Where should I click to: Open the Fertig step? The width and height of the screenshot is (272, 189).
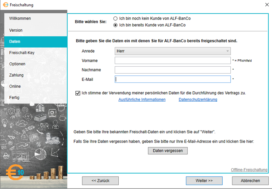36,97
